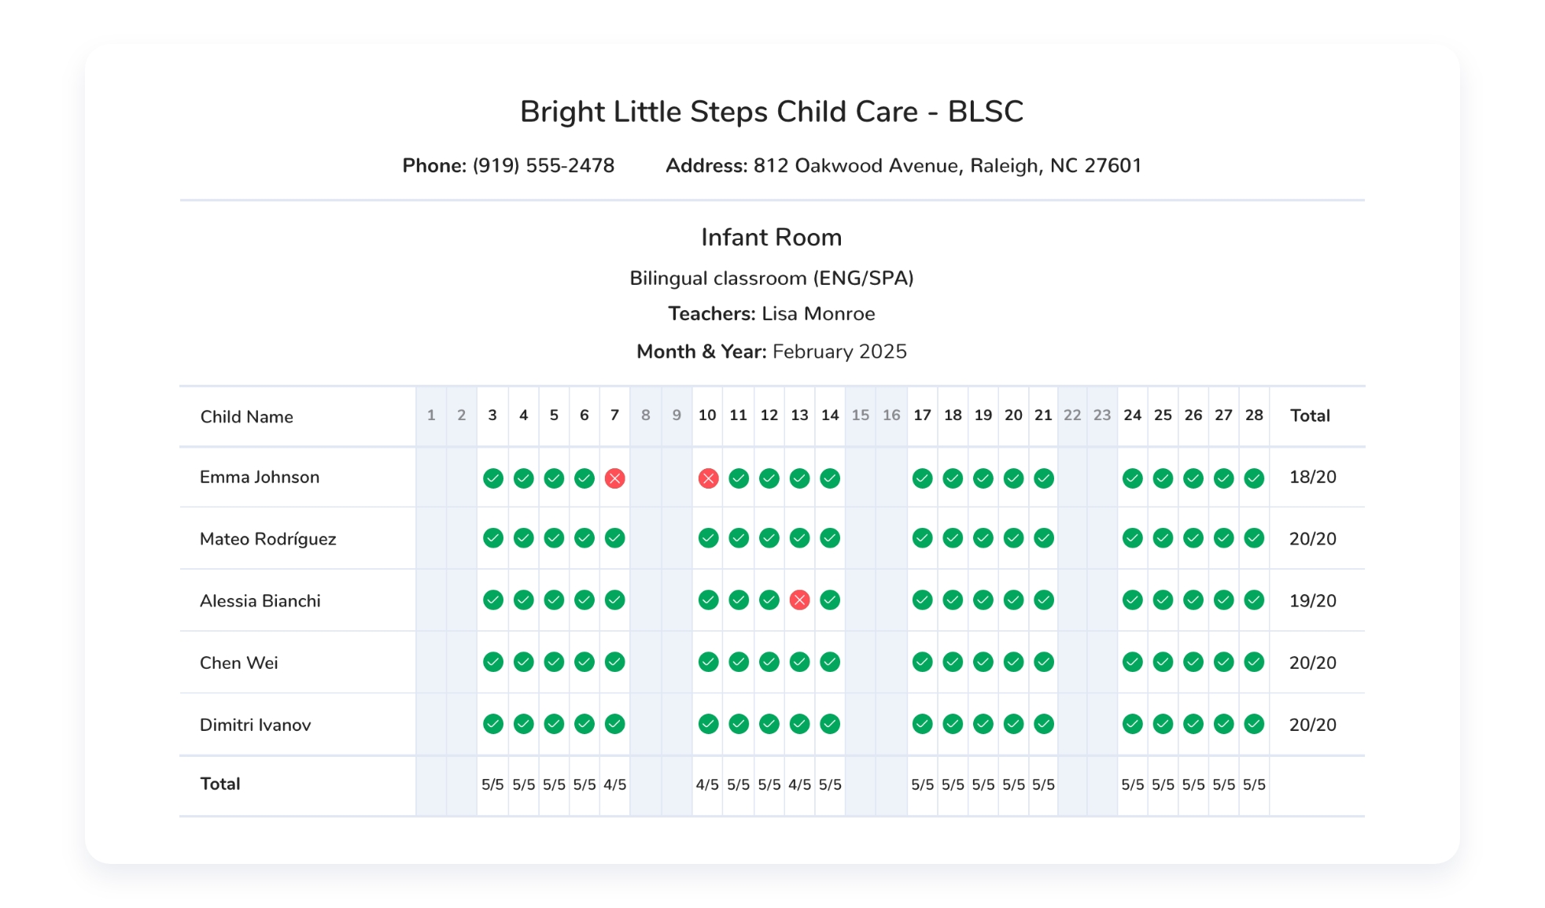Screen dimensions: 1545x908
Task: Toggle Mateo Rodríguez's attendance on day 21
Action: click(x=1044, y=538)
